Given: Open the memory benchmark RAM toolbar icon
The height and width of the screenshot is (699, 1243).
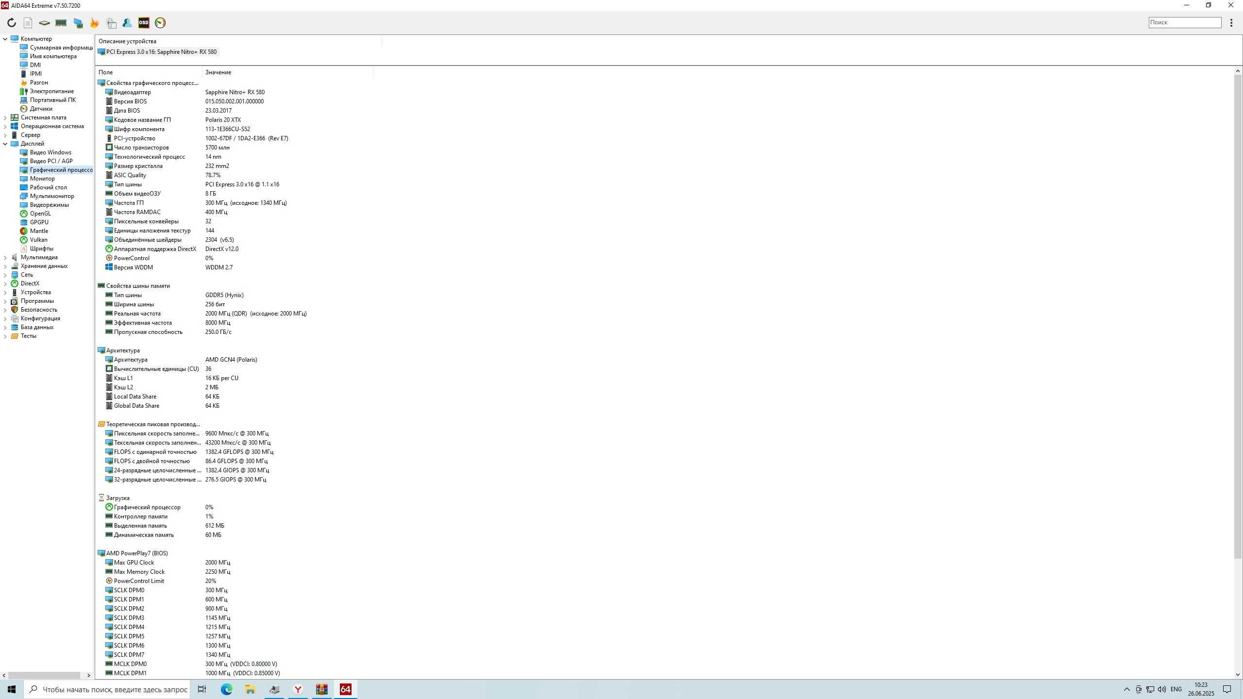Looking at the screenshot, I should pyautogui.click(x=61, y=23).
